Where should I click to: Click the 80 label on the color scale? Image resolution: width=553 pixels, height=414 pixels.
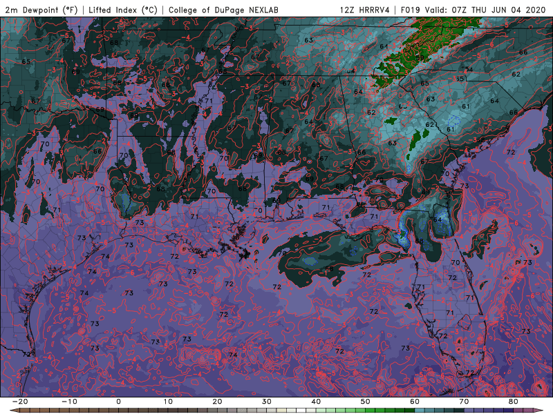tap(514, 402)
